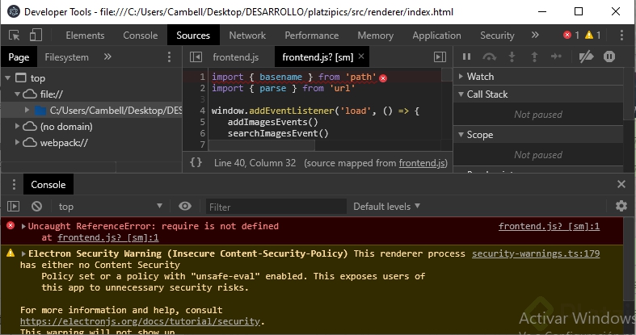Open the frontend.js file tab
This screenshot has height=335, width=636.
(235, 57)
